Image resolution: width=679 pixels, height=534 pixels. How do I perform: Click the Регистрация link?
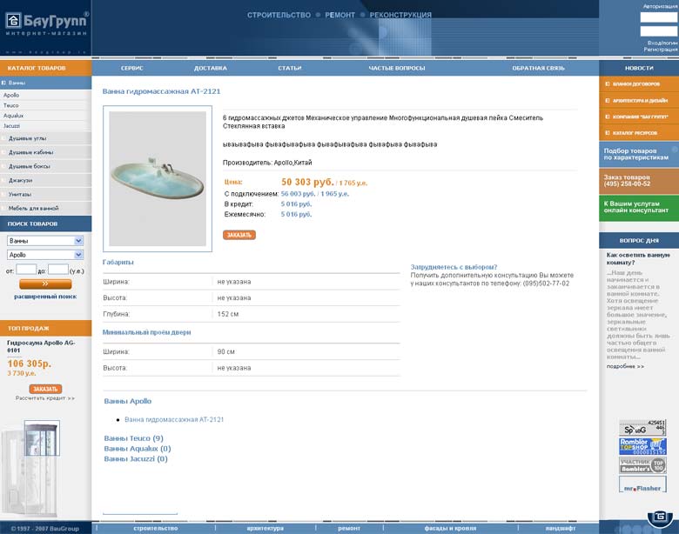click(661, 50)
